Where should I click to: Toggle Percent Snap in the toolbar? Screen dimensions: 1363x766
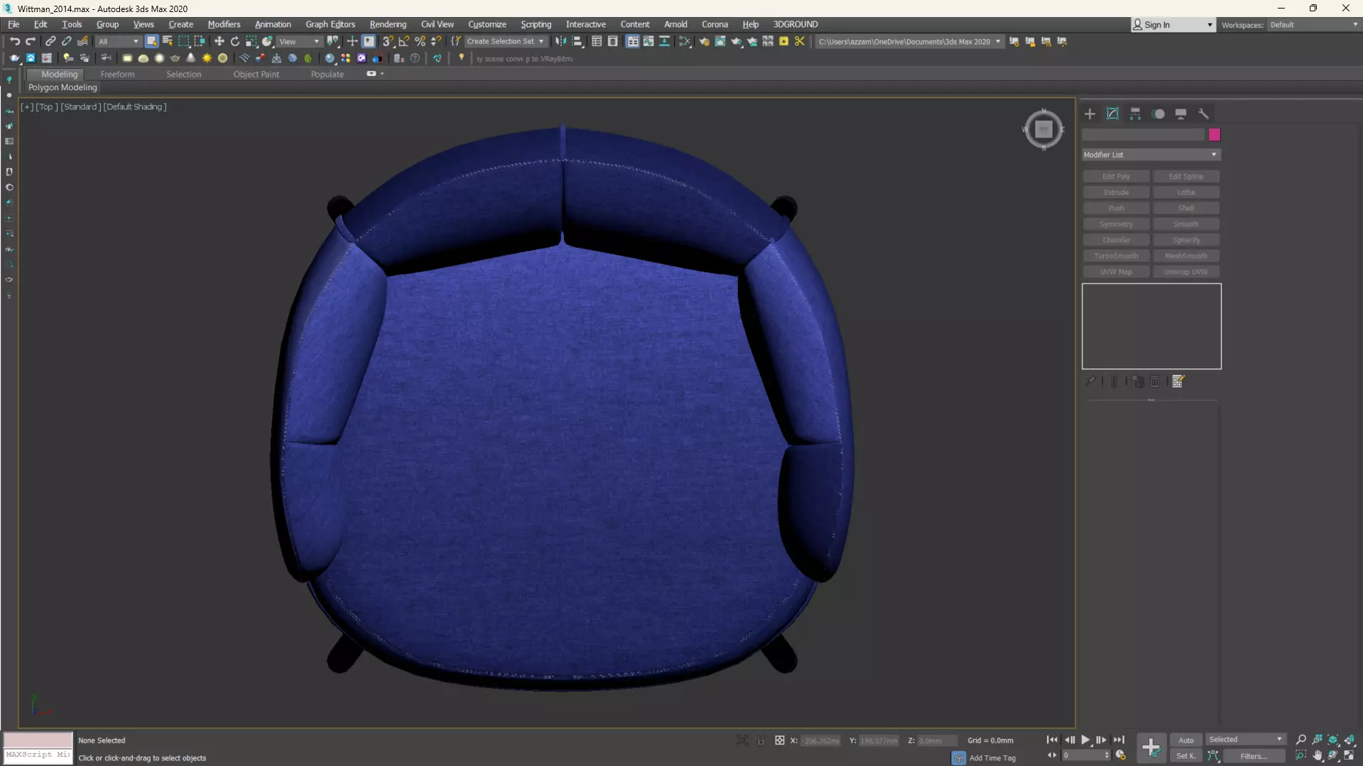pyautogui.click(x=420, y=41)
